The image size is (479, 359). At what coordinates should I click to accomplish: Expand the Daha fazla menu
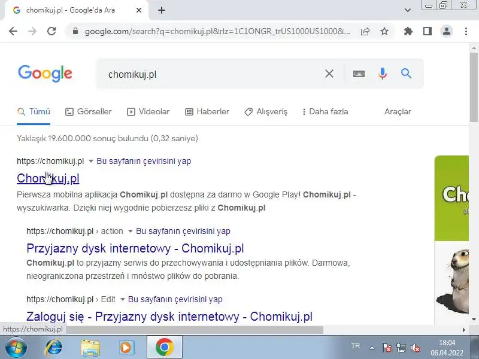325,112
